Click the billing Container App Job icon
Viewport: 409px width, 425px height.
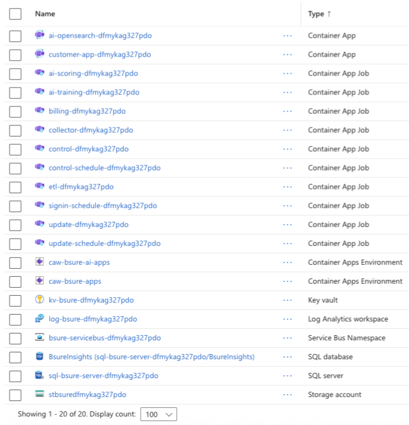[x=39, y=111]
